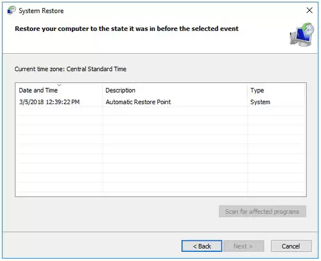Click the Current time zone label
Image resolution: width=321 pixels, height=261 pixels.
tap(70, 69)
